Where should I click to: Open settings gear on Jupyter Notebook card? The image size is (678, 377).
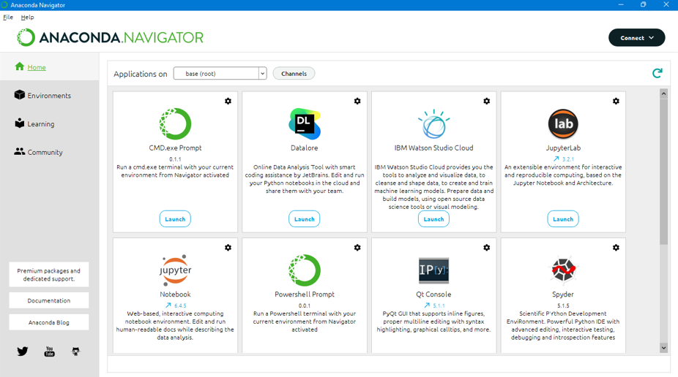tap(228, 248)
